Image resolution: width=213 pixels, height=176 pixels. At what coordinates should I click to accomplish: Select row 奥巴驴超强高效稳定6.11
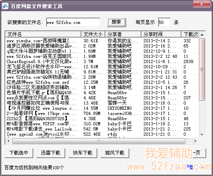(102, 72)
